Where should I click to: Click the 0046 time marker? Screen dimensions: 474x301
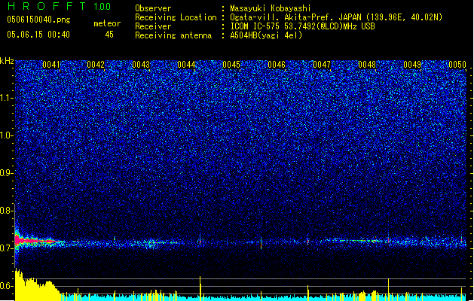[x=277, y=65]
